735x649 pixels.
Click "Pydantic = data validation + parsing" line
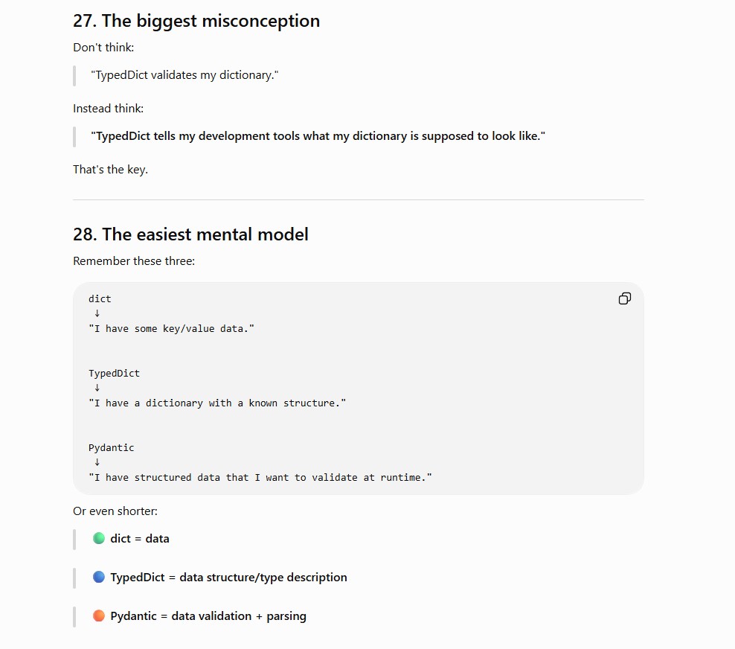(208, 616)
